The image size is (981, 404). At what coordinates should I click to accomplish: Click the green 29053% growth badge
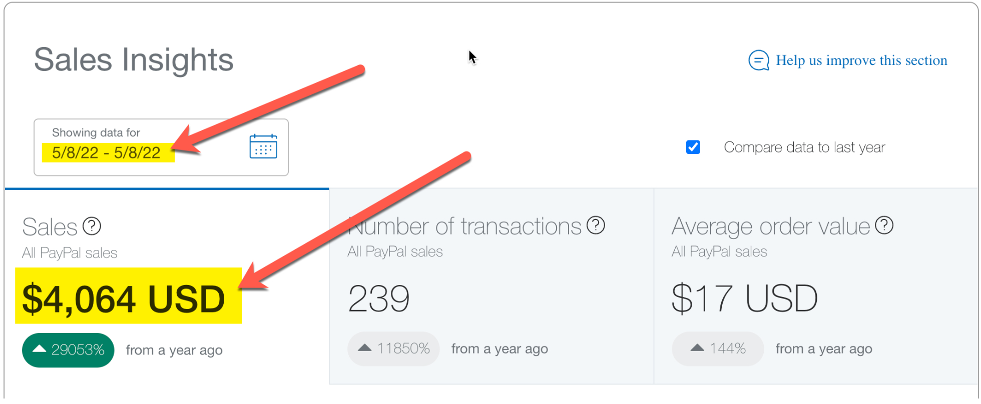(68, 350)
